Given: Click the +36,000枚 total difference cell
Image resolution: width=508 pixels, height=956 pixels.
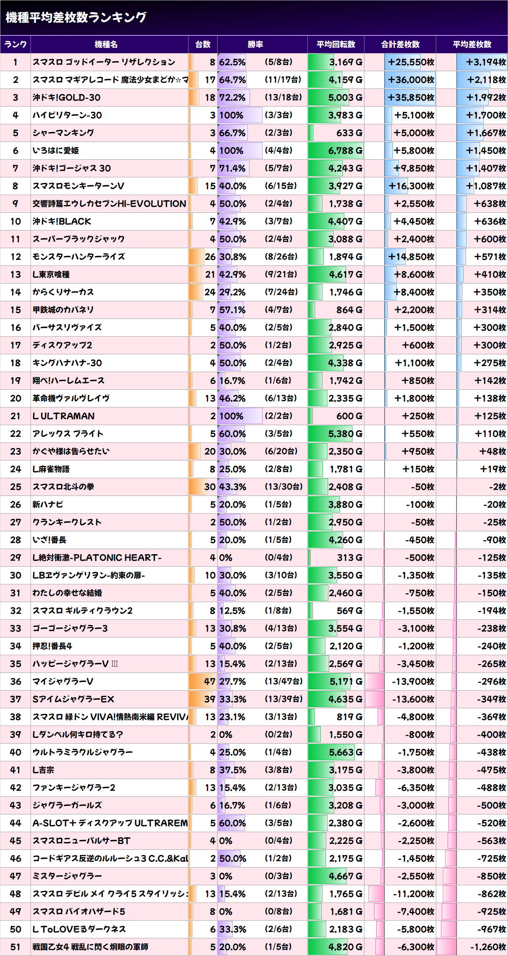Looking at the screenshot, I should point(400,80).
